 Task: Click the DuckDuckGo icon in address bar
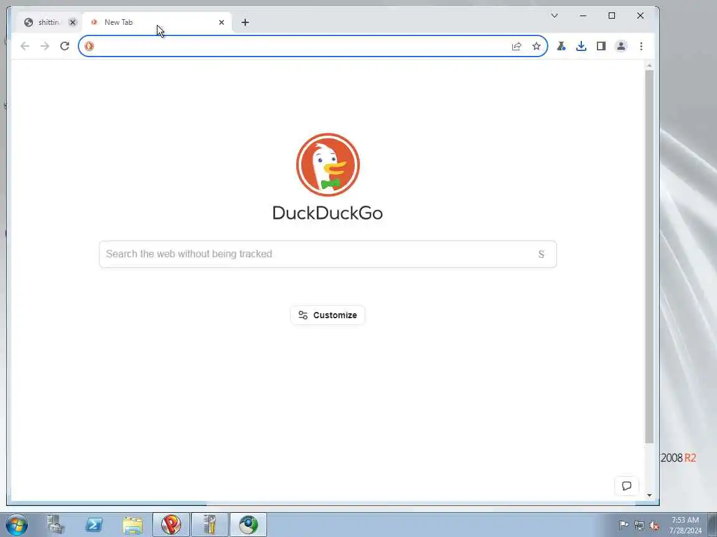[89, 46]
